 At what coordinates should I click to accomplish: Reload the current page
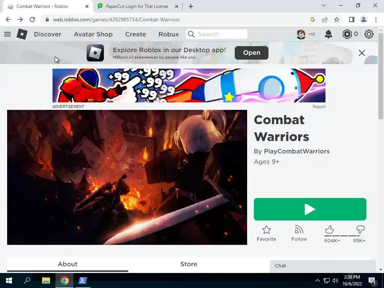coord(32,19)
